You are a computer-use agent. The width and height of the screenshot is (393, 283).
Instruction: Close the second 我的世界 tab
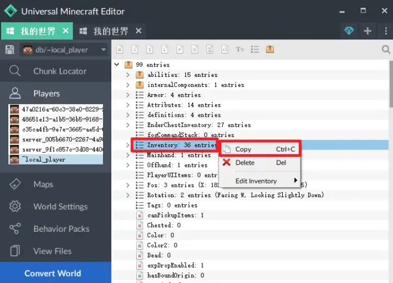coord(138,31)
